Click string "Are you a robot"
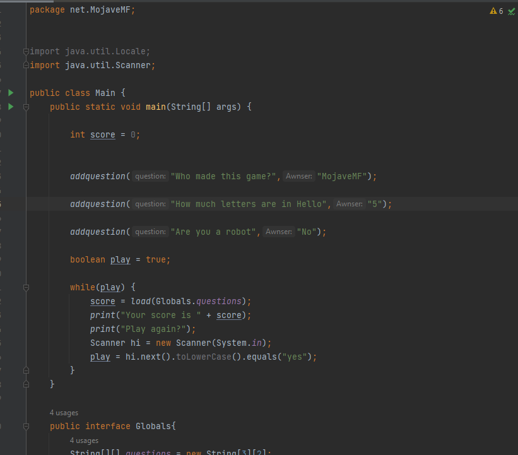Viewport: 518px width, 455px height. [213, 232]
